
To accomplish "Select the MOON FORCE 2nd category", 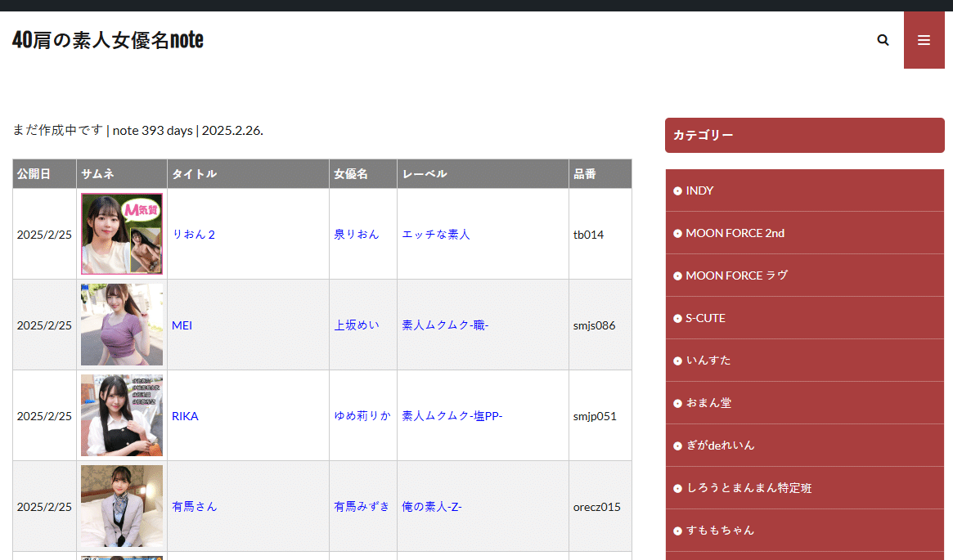I will tap(734, 232).
